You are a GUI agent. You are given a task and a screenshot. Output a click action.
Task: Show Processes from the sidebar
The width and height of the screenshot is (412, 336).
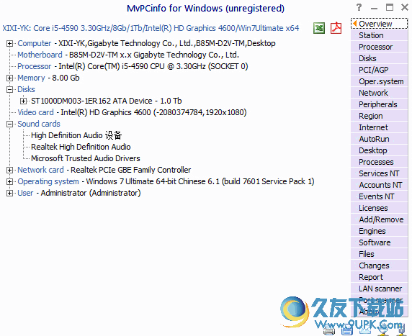click(379, 162)
